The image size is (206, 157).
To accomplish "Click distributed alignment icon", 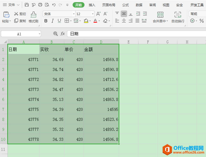I will 144,21.
